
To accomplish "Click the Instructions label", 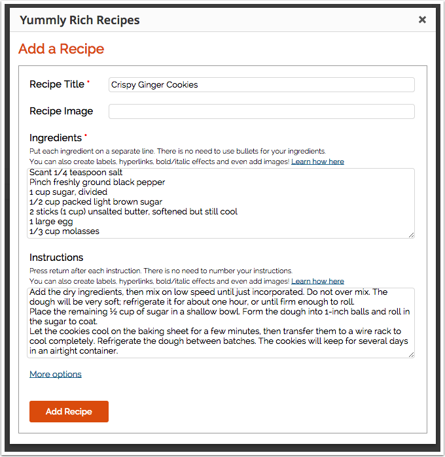I will [x=56, y=258].
